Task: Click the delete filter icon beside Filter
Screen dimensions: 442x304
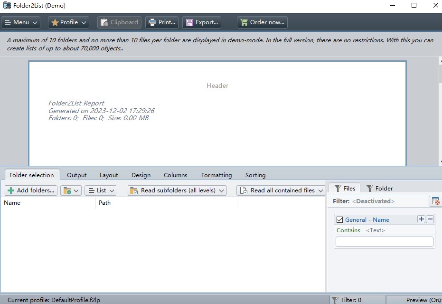Action: 435,201
